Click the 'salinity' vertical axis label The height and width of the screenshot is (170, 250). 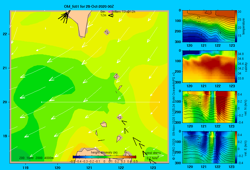[x=246, y=67]
